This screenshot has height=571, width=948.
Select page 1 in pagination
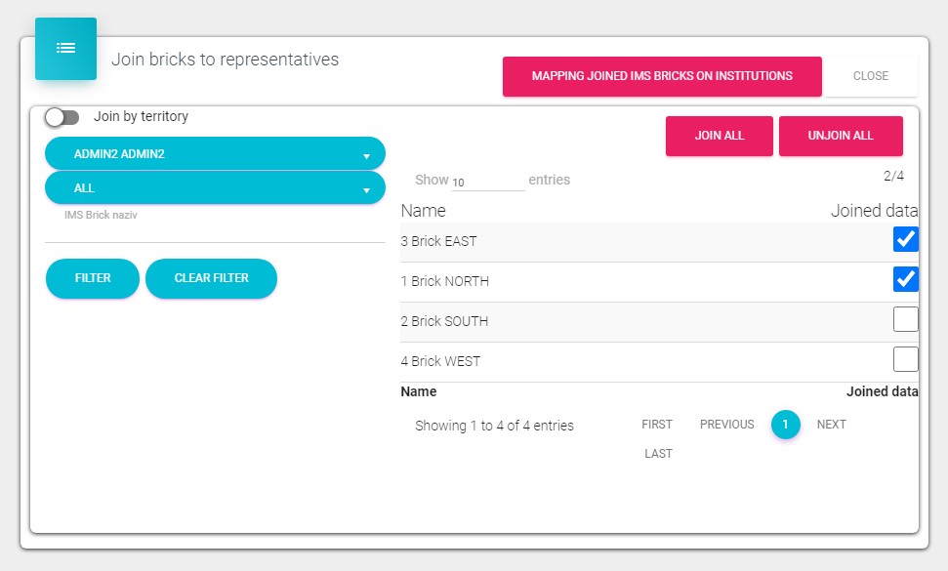coord(785,425)
